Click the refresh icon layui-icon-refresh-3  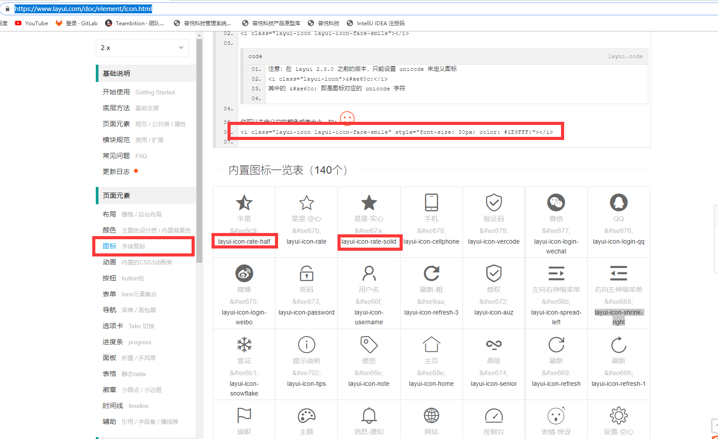(431, 273)
